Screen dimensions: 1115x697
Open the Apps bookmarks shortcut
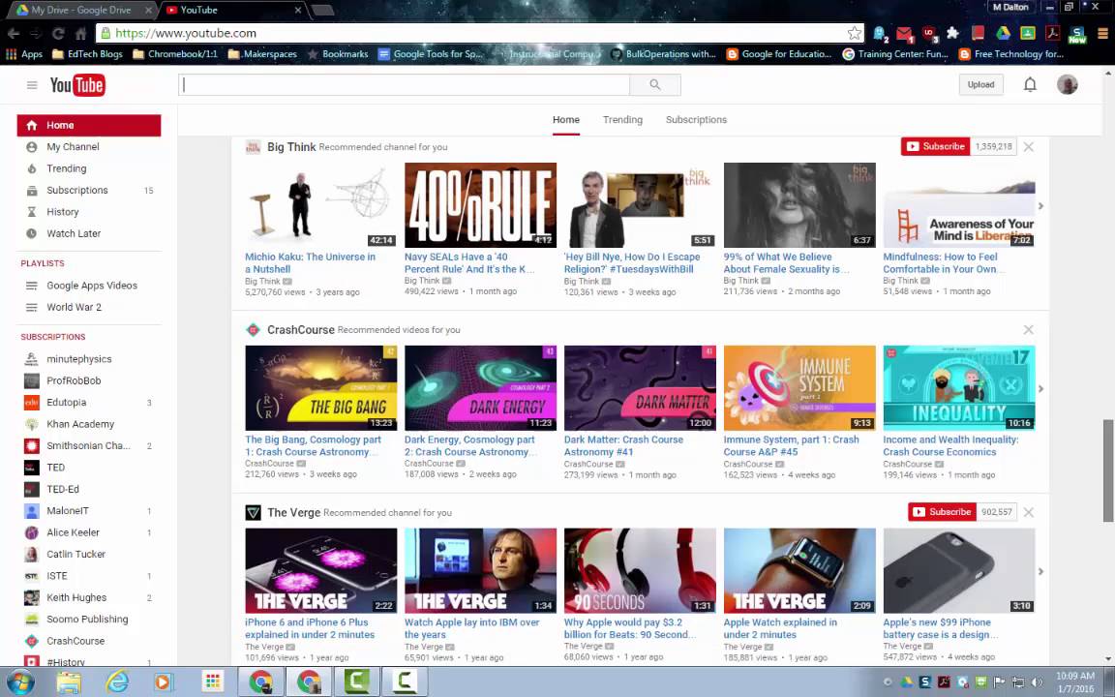coord(24,54)
